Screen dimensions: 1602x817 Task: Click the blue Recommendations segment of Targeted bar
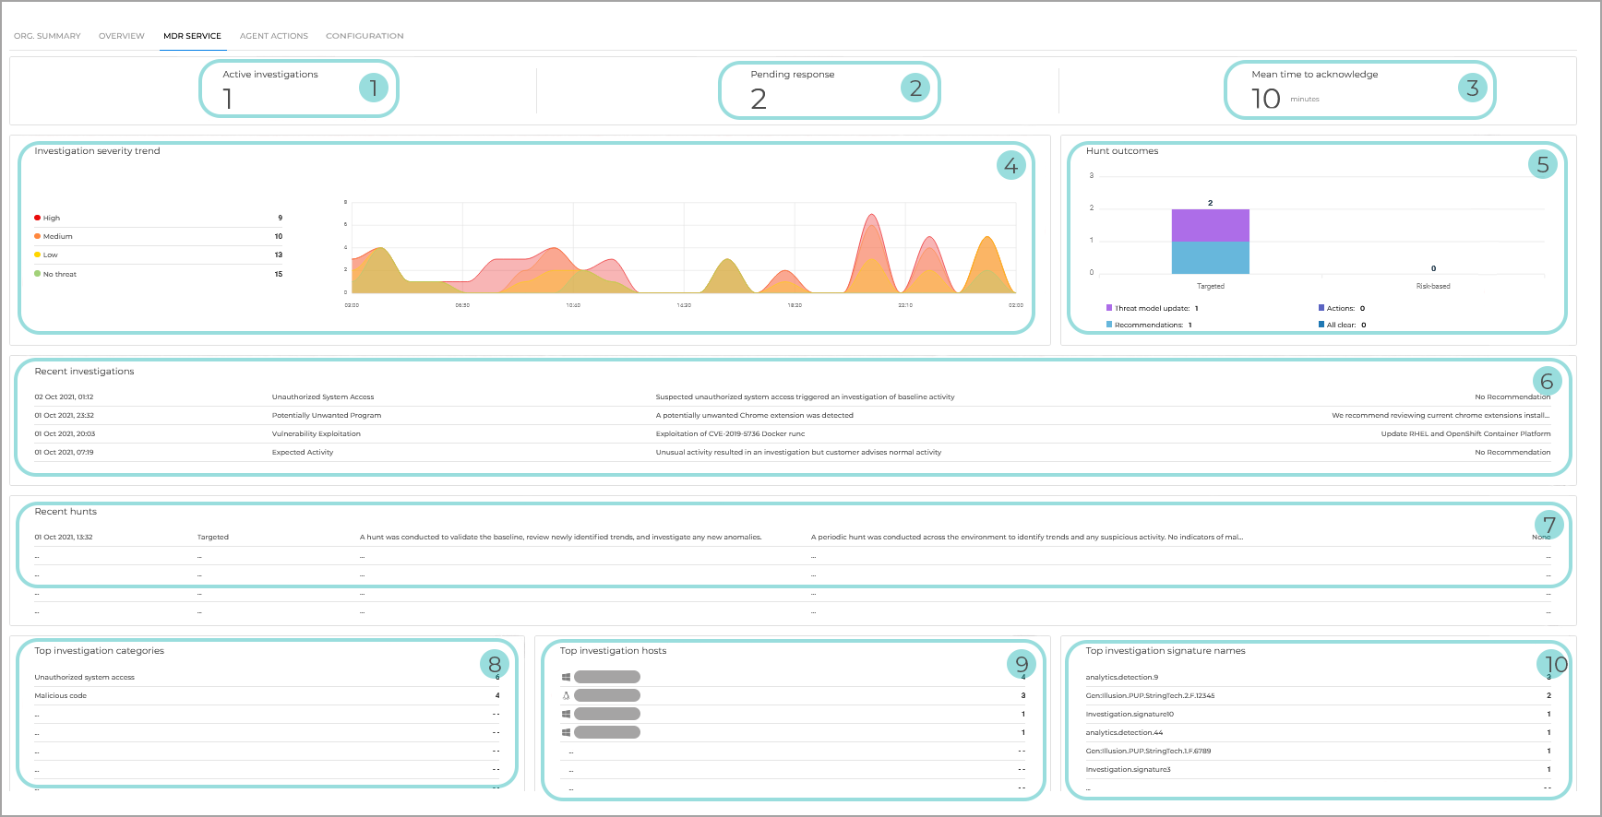(1210, 257)
